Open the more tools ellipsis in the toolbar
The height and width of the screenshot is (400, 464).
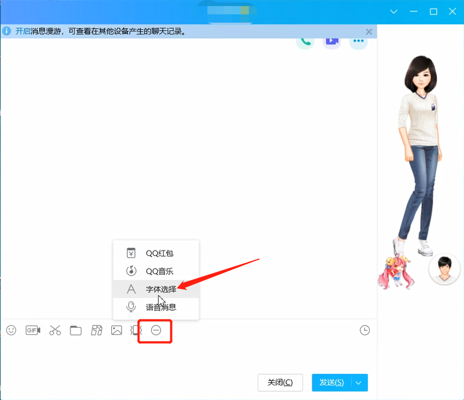155,330
